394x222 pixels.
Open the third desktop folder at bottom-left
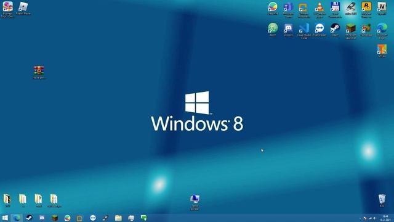[38, 200]
